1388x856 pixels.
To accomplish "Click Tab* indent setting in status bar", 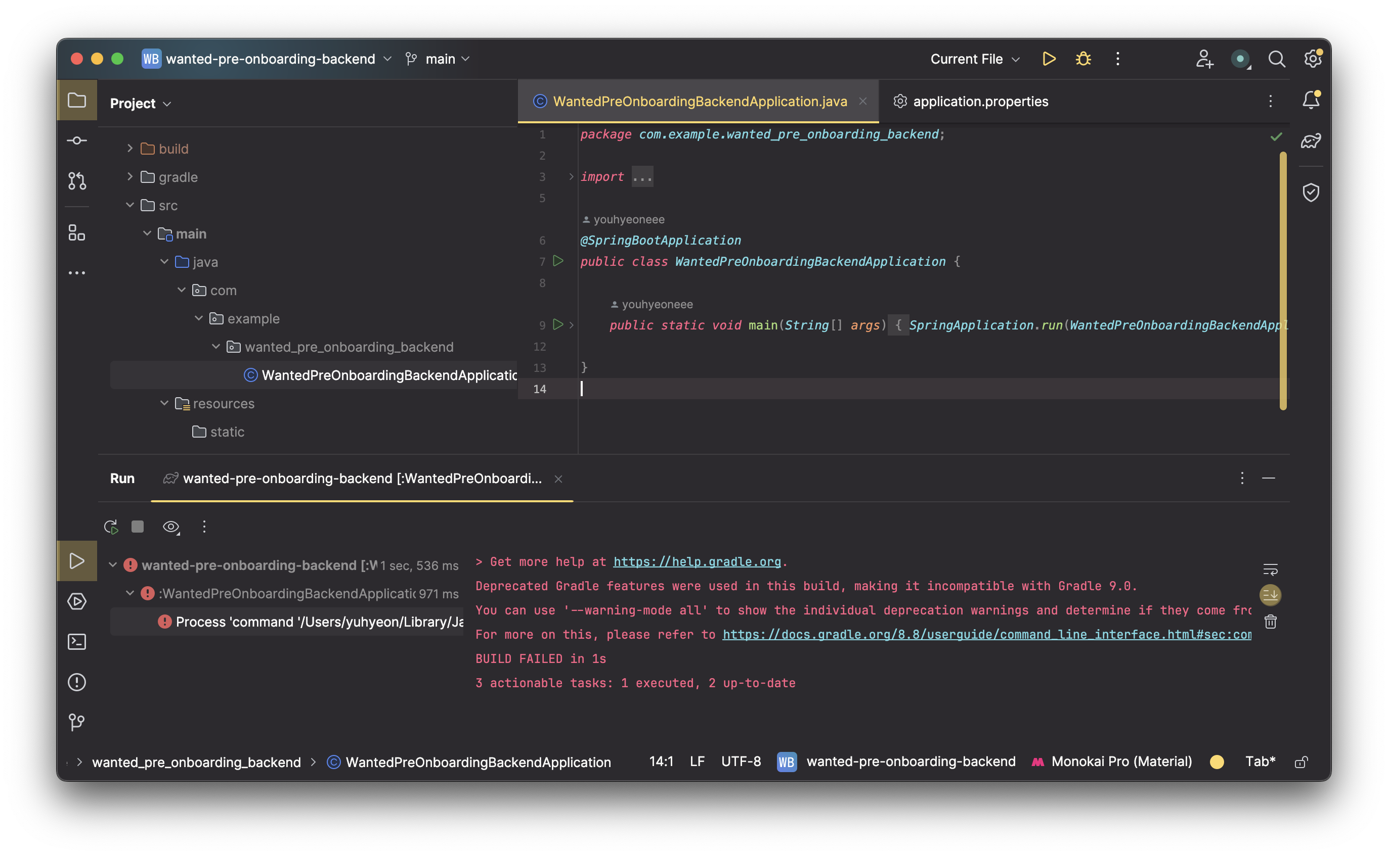I will coord(1261,762).
